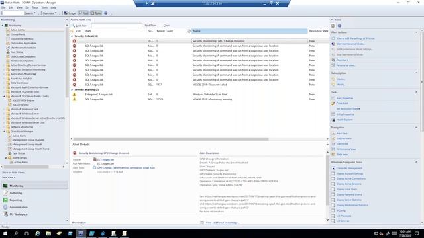This screenshot has width=424, height=238.
Task: Select Closed Alerts in navigation tree
Action: (18, 34)
